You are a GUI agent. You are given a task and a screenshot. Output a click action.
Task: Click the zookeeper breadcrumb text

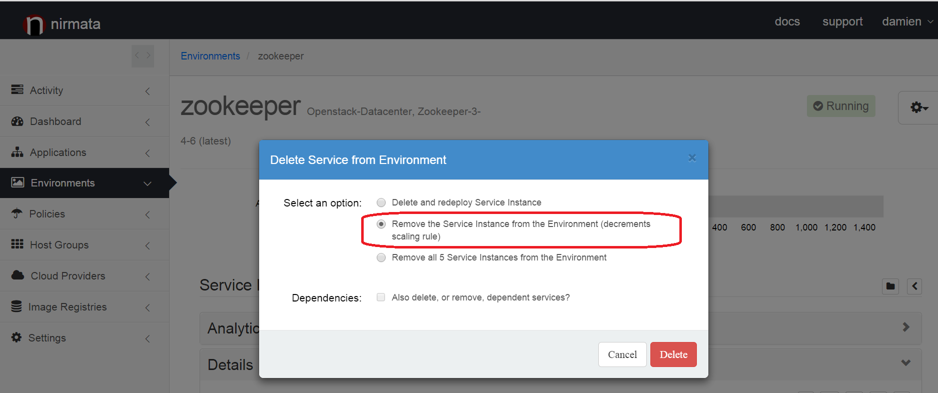(x=281, y=56)
